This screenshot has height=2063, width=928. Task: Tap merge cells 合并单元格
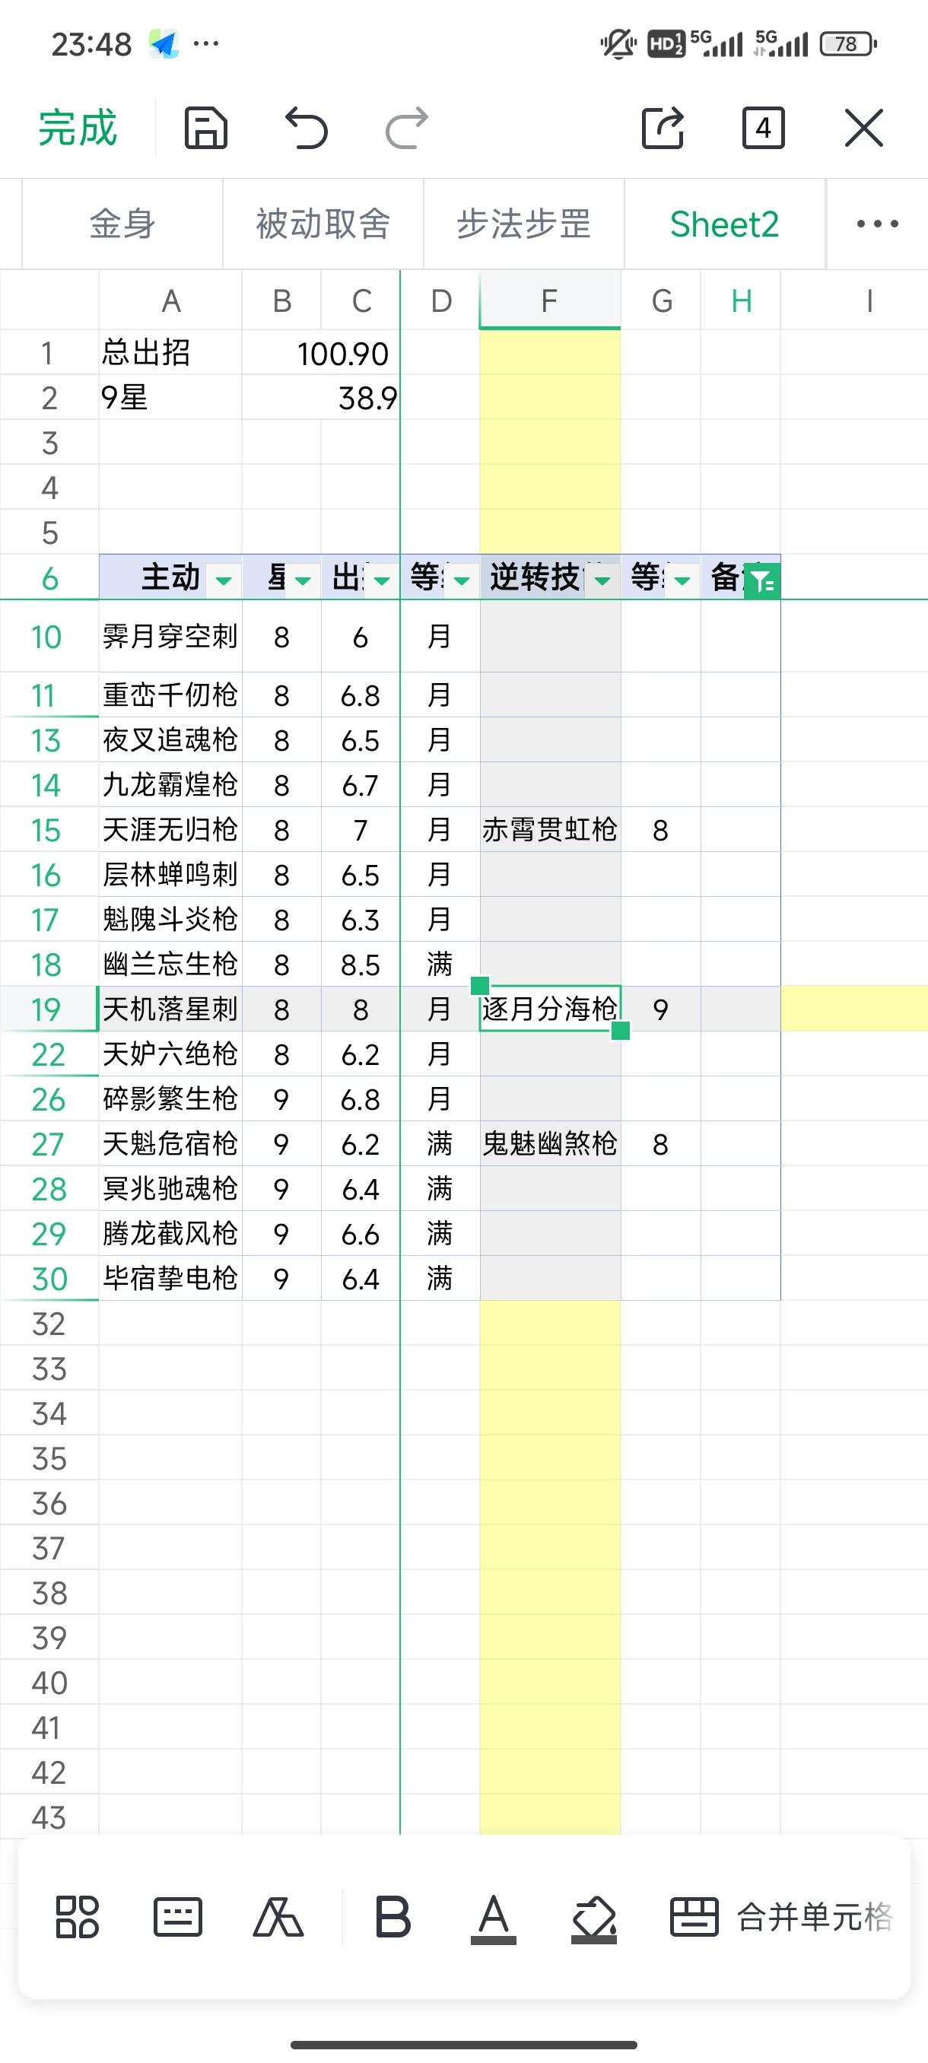781,1917
